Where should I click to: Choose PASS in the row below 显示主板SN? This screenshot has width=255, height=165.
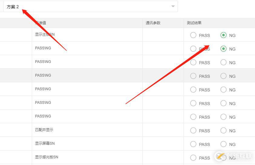click(193, 49)
